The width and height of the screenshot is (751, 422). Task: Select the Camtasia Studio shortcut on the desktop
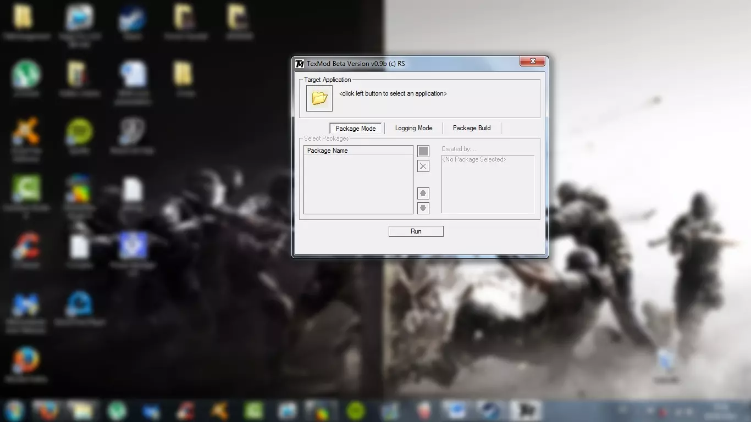[26, 196]
